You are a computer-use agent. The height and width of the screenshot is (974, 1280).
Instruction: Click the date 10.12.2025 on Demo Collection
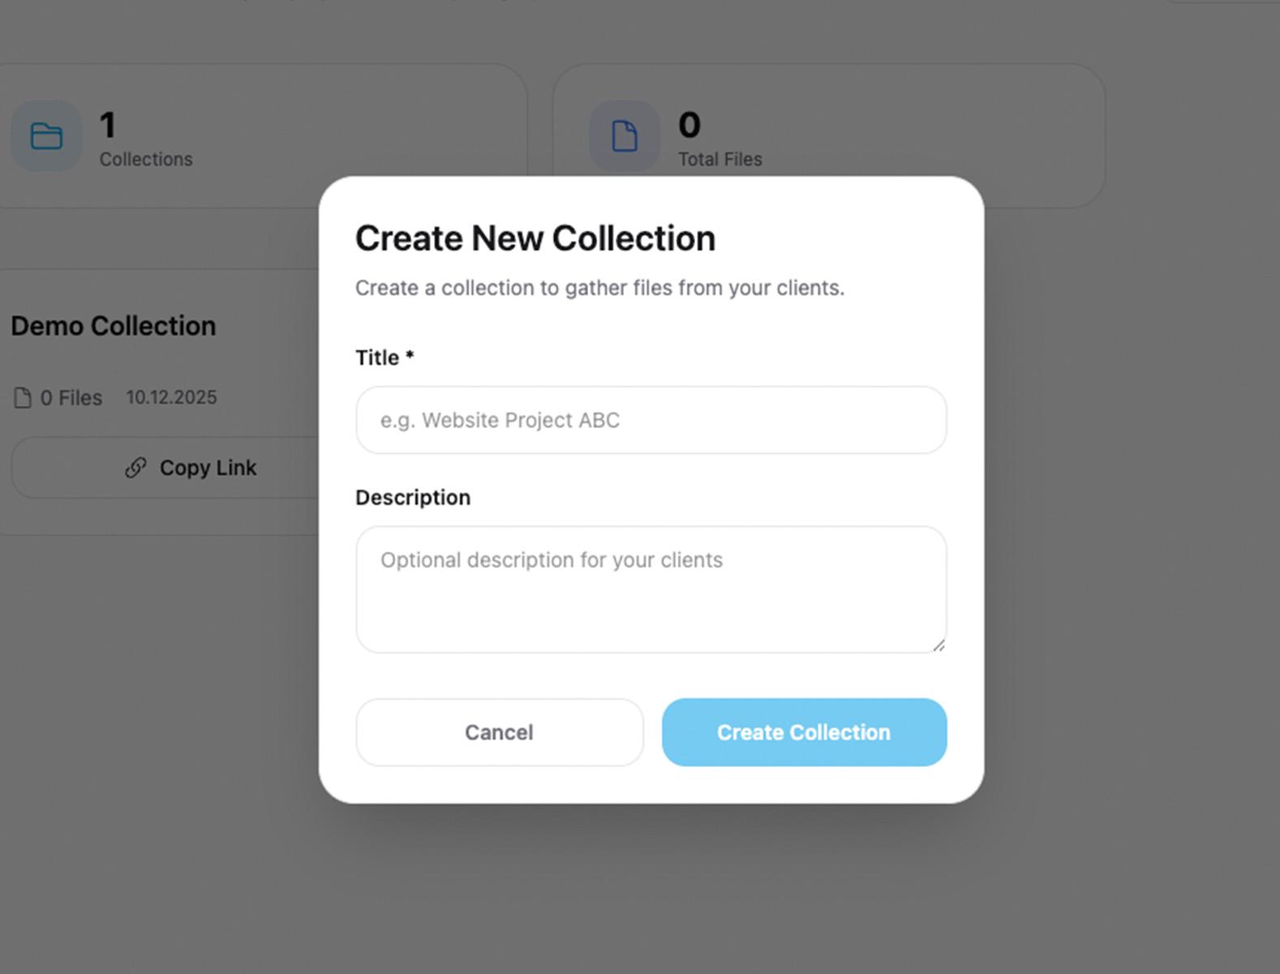pyautogui.click(x=171, y=397)
